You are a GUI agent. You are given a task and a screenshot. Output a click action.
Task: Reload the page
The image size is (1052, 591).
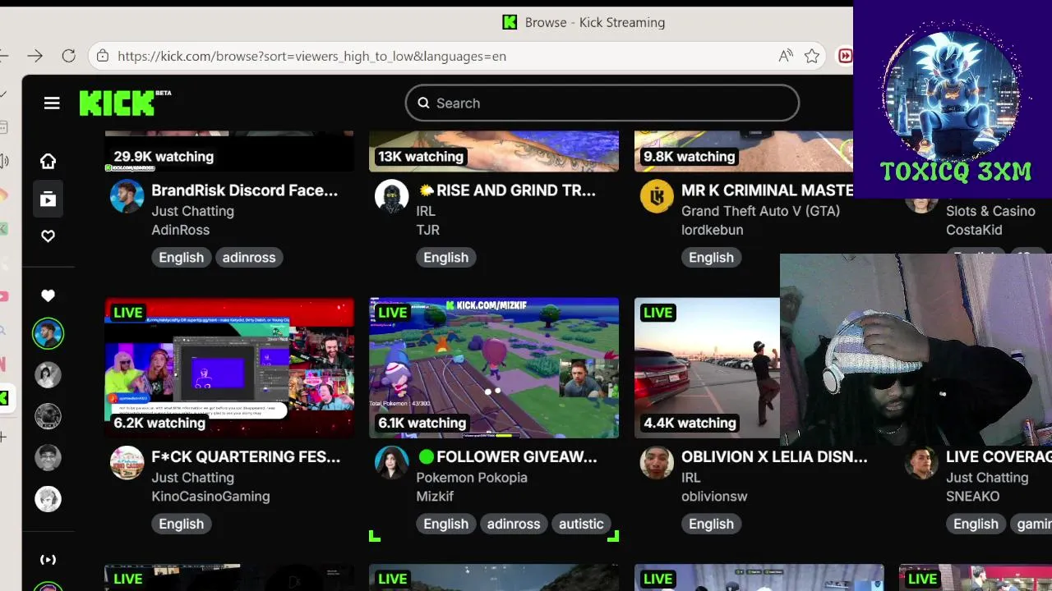68,56
